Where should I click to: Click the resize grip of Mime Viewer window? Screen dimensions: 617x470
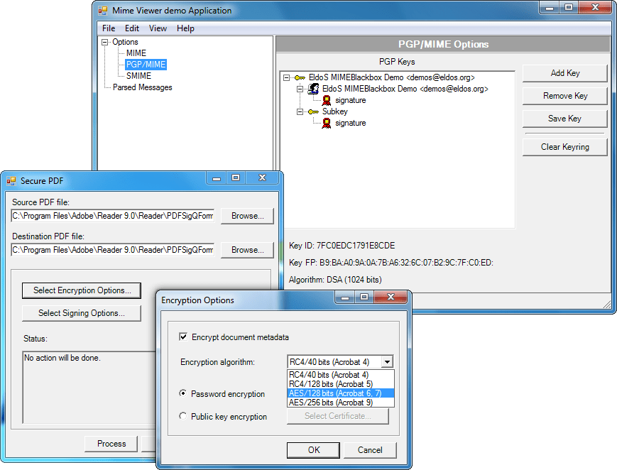(x=607, y=305)
